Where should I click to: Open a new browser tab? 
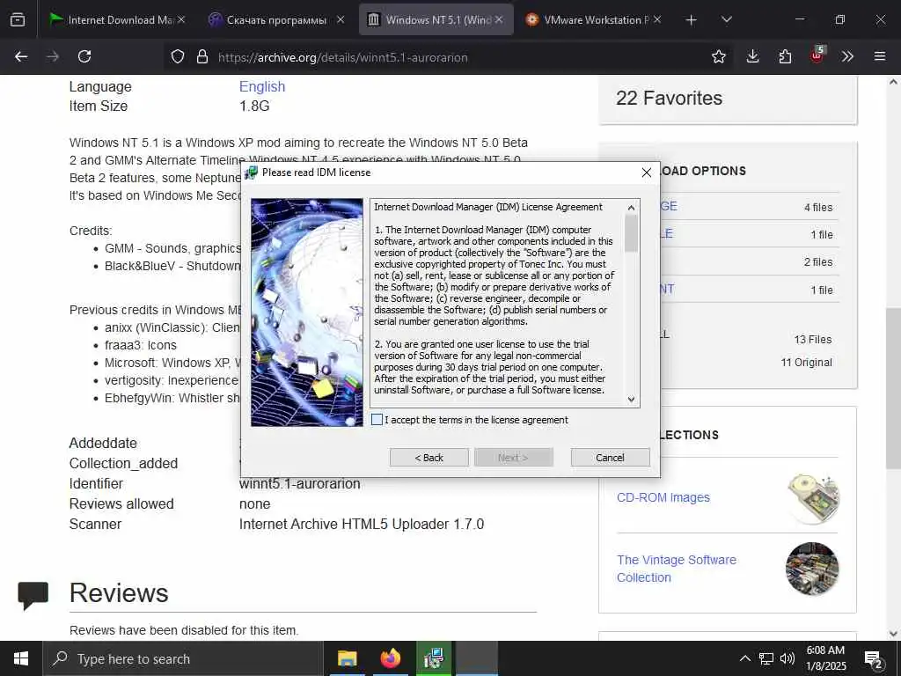click(x=692, y=20)
